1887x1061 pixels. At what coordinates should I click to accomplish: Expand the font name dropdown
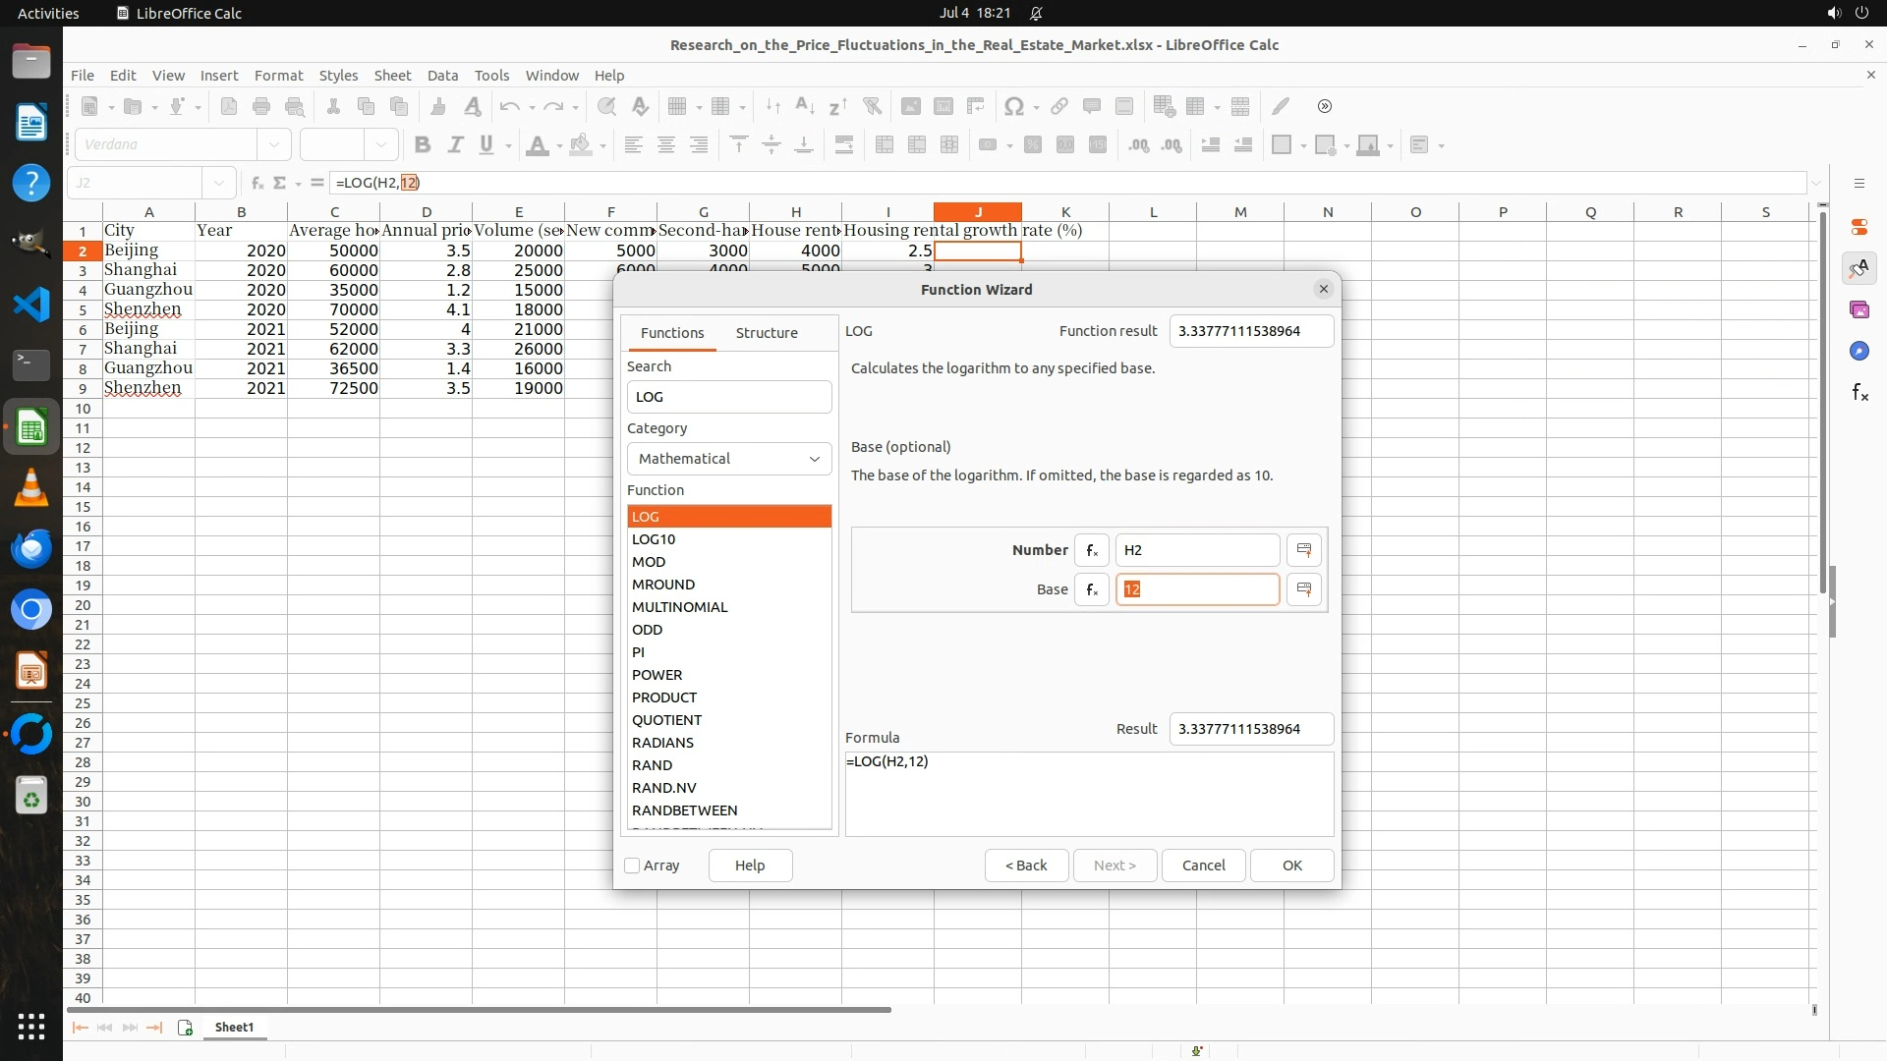point(274,144)
